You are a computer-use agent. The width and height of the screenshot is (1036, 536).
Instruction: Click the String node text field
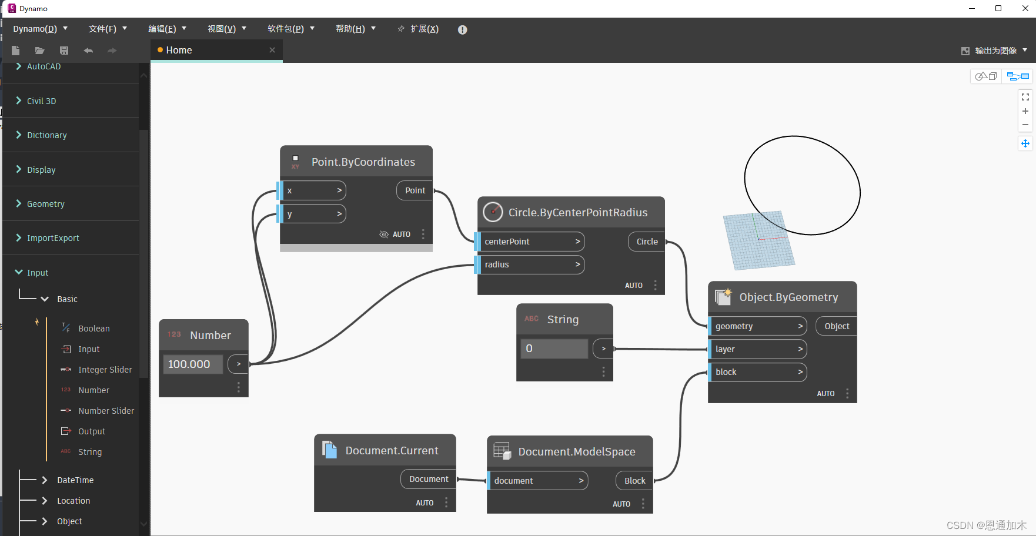[554, 349]
